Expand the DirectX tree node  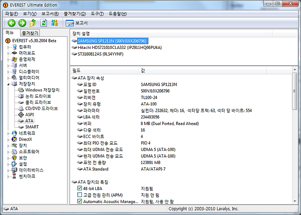(8, 139)
